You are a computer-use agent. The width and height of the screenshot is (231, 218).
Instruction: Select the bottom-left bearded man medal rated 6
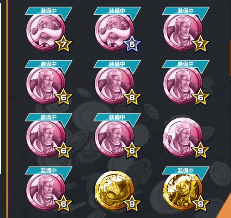pyautogui.click(x=46, y=192)
